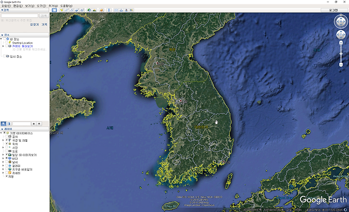Click the Places split-view panel icon

click(9, 123)
